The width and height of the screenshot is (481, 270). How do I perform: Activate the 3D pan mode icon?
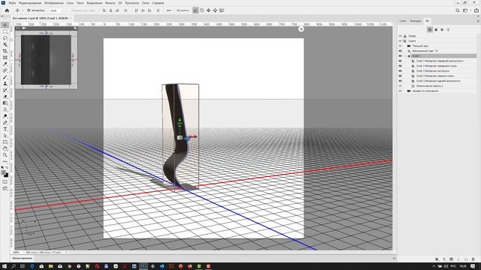[209, 10]
